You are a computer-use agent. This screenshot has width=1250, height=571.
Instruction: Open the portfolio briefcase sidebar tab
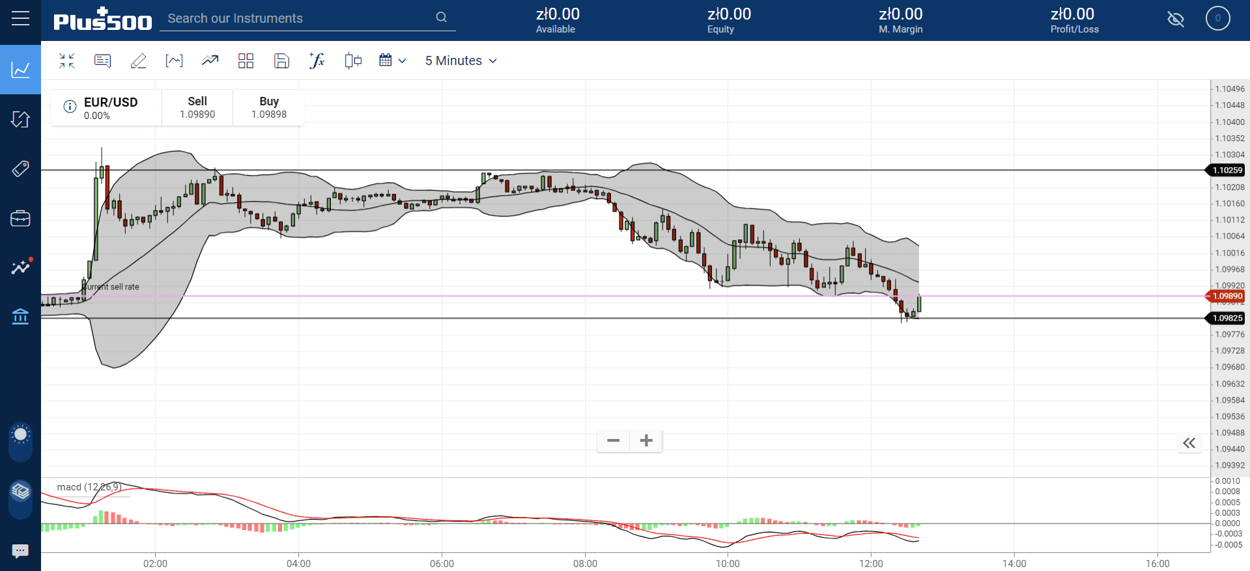tap(20, 219)
